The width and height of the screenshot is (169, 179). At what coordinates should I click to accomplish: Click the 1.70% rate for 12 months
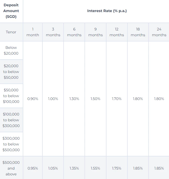(117, 99)
